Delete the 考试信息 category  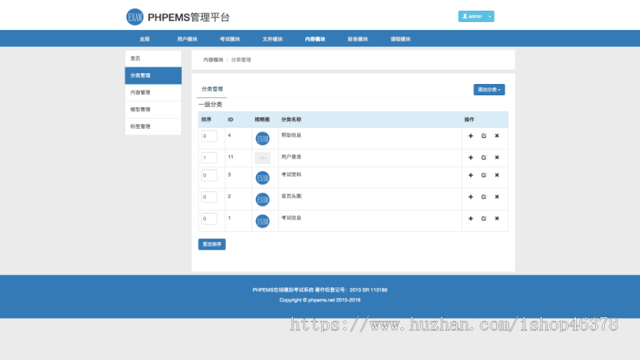[x=497, y=218]
